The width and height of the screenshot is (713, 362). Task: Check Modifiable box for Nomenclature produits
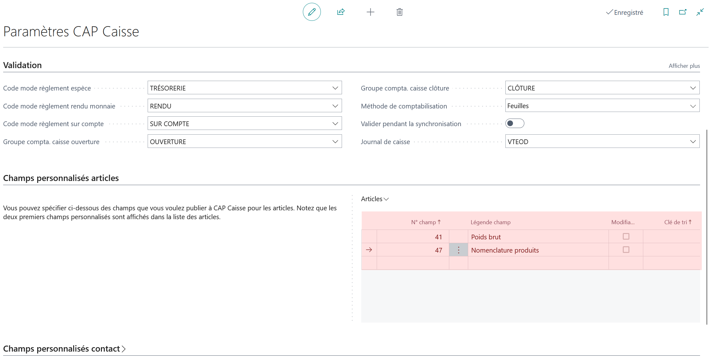click(626, 250)
